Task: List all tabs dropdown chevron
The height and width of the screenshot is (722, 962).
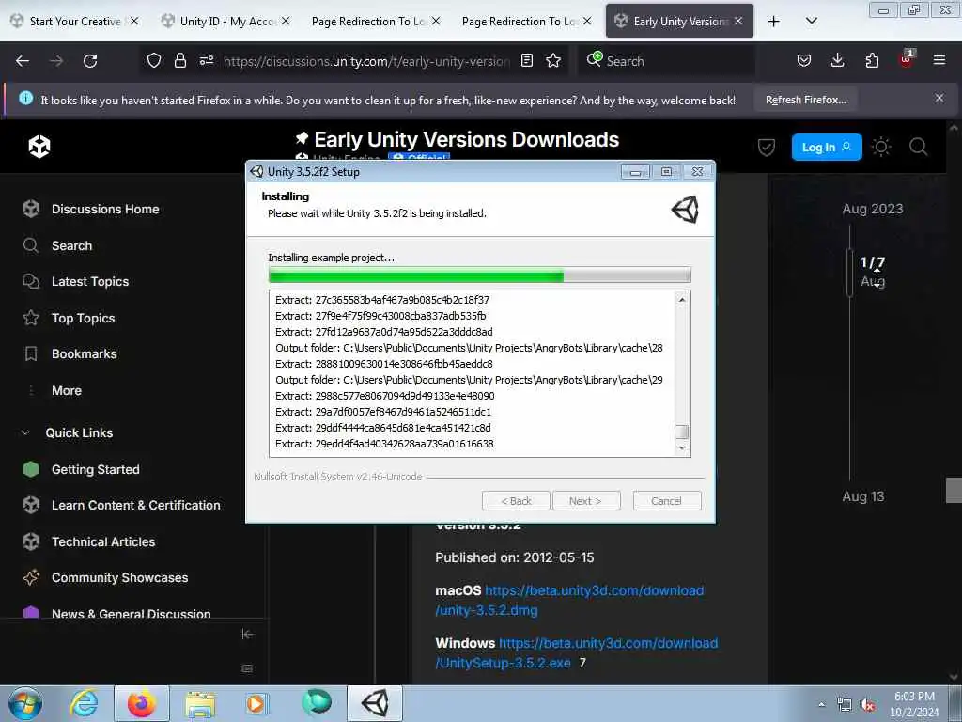Action: [811, 21]
